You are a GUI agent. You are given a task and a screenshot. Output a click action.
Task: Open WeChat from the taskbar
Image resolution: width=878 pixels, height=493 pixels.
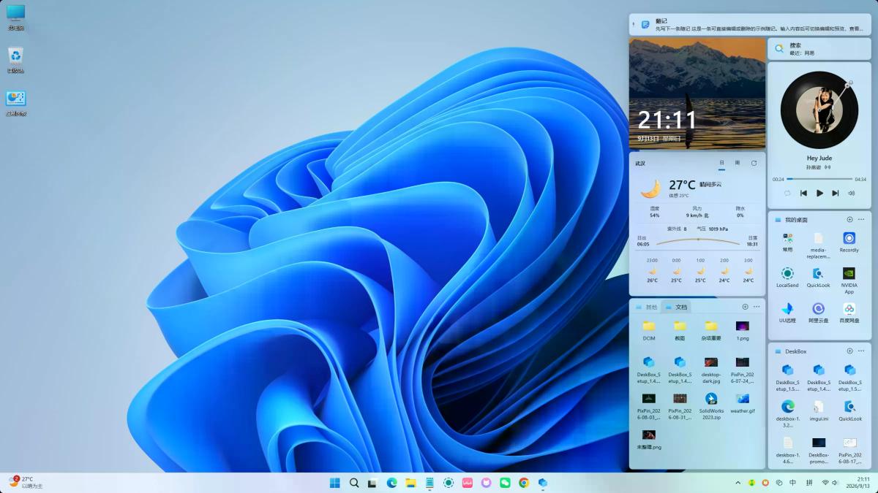[505, 483]
